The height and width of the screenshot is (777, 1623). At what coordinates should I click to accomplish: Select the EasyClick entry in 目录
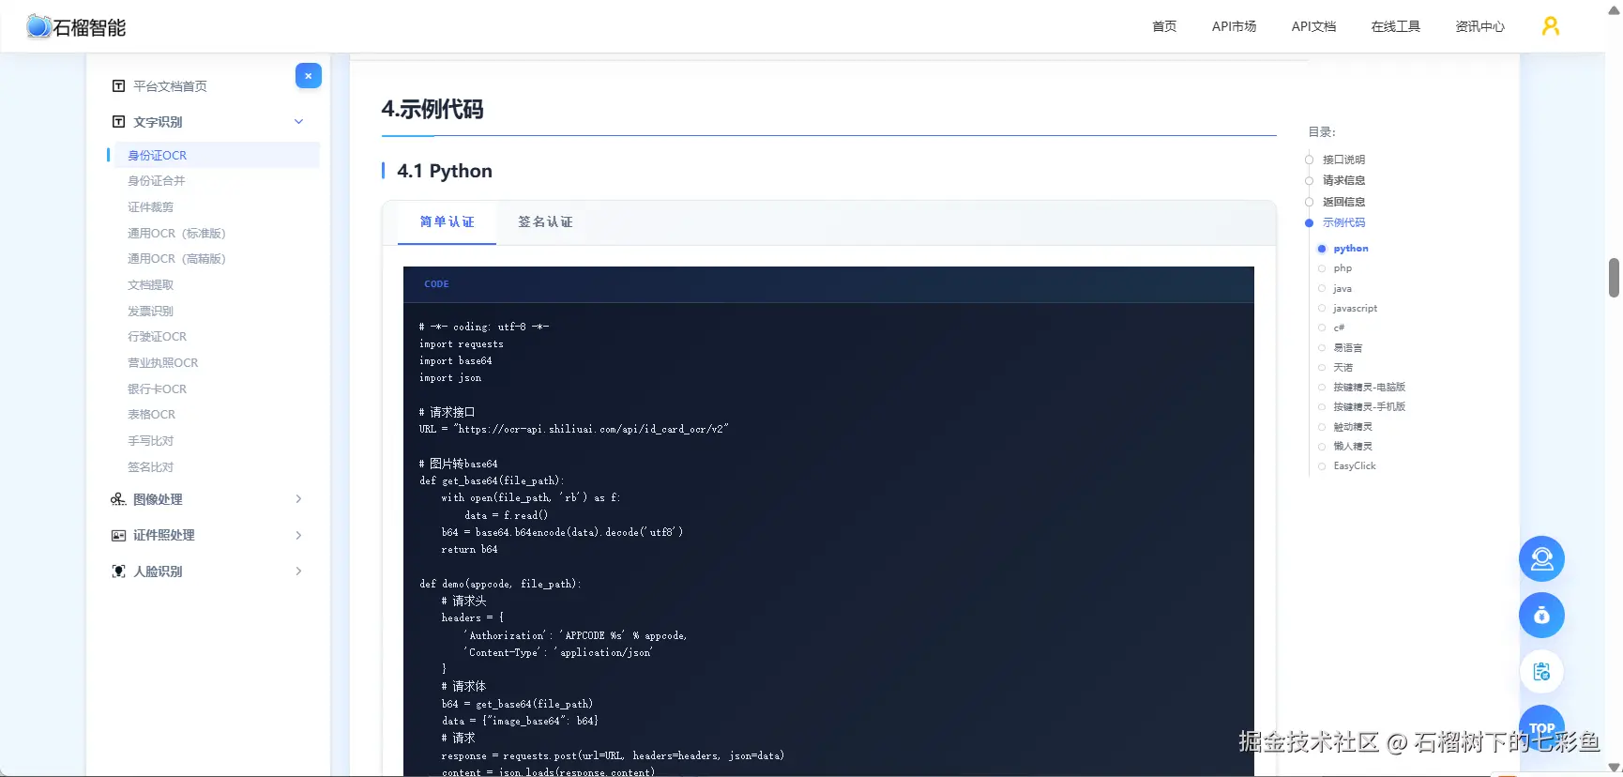point(1354,466)
